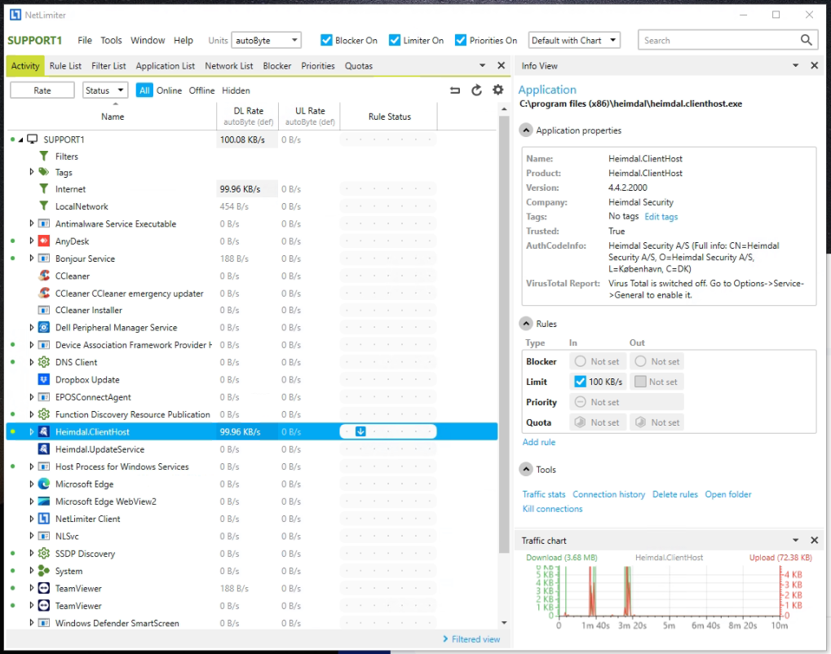Viewport: 831px width, 654px height.
Task: Click the Tags icon in tree
Action: coord(44,172)
